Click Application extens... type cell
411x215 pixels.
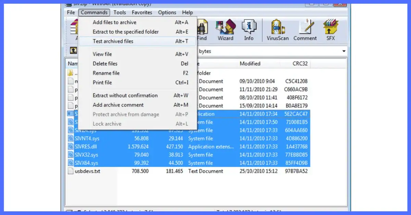[211, 147]
